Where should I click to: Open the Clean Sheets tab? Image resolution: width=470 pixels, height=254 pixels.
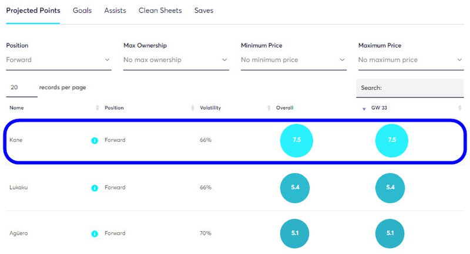pos(160,11)
